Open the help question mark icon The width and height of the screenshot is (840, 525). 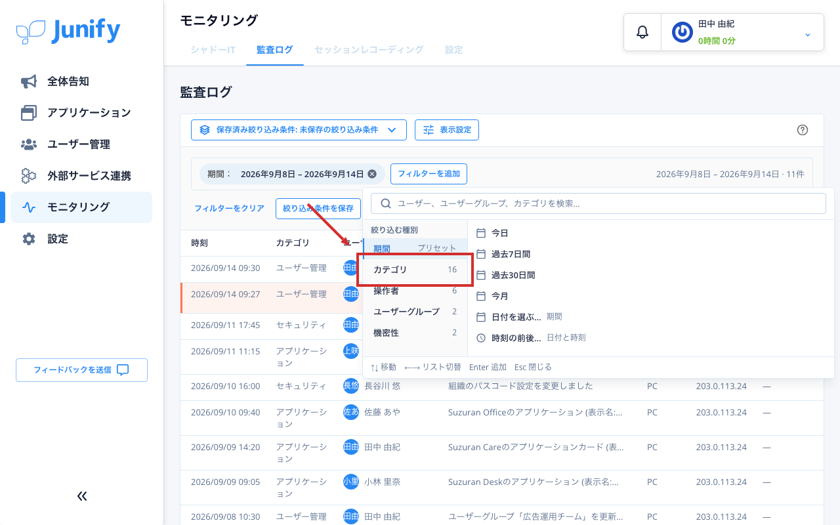[x=802, y=130]
